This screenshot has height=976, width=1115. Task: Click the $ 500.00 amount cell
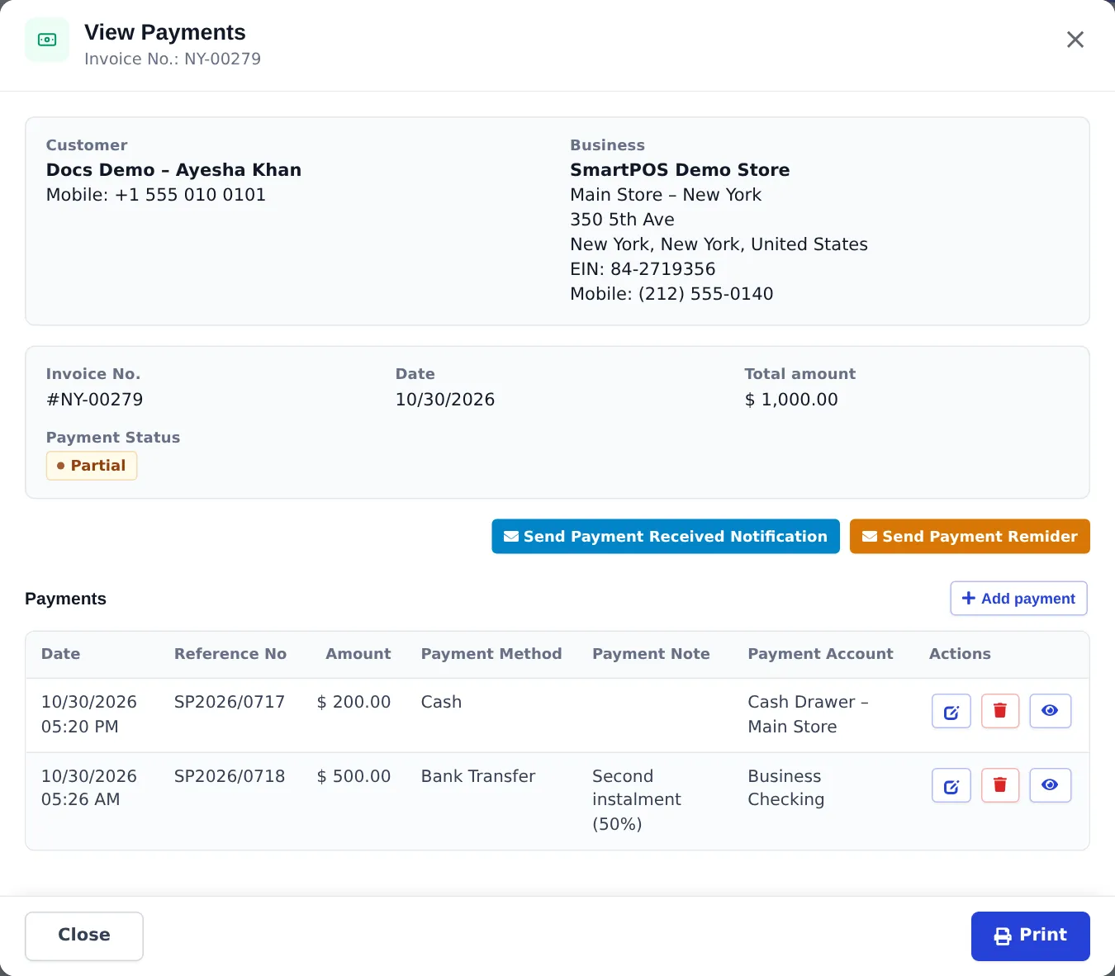(354, 776)
